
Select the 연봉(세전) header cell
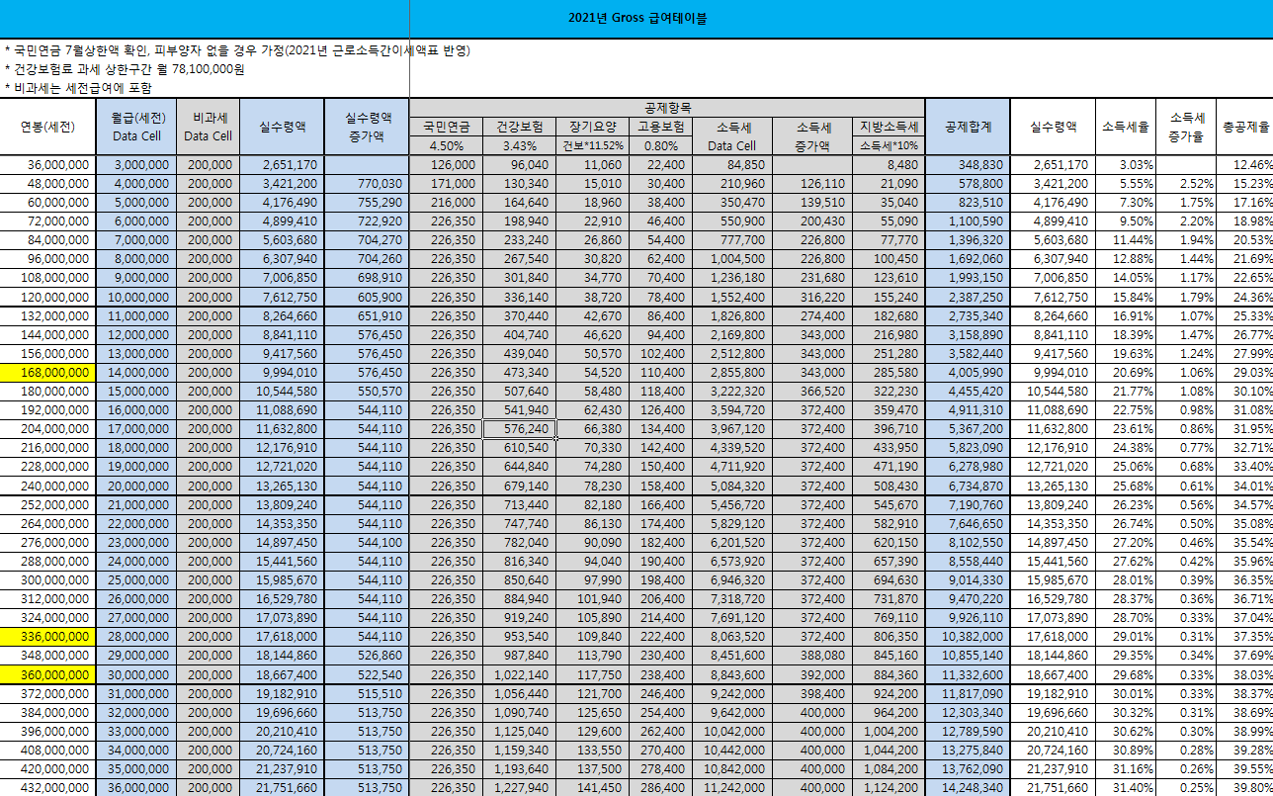(x=47, y=127)
